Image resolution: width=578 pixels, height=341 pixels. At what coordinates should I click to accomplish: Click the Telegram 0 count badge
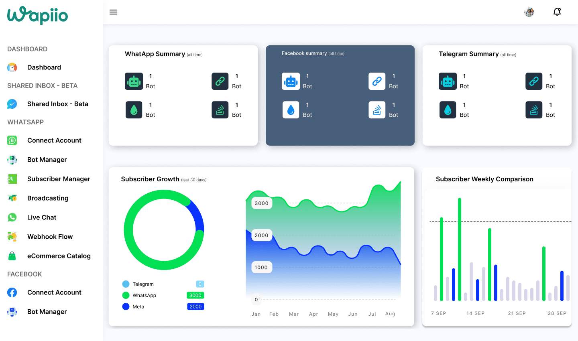click(x=200, y=284)
